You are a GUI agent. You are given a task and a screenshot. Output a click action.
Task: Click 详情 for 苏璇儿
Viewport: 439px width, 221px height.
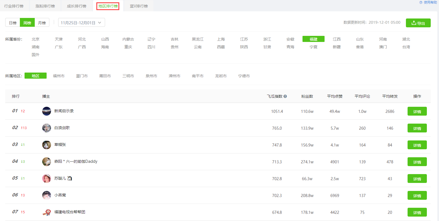coord(417,179)
